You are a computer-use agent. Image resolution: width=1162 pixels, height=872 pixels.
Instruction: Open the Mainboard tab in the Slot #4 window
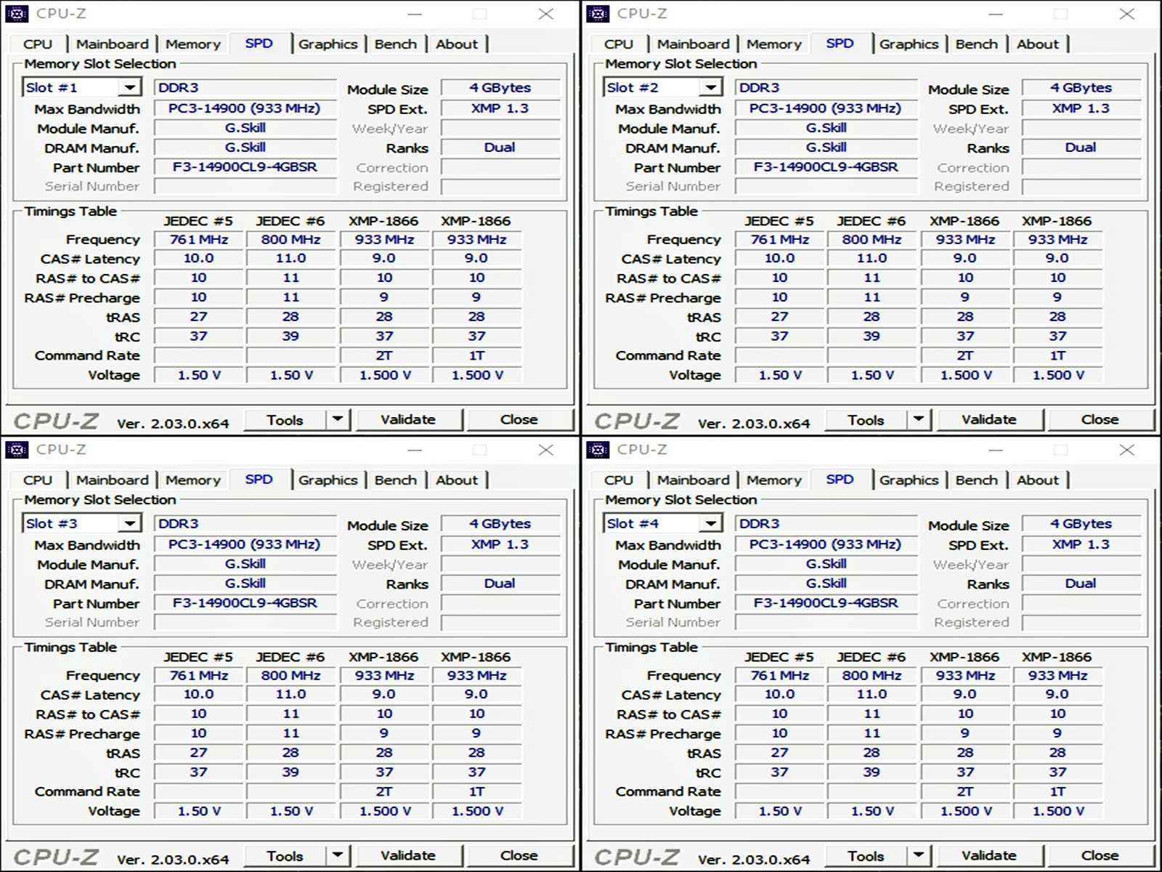694,480
